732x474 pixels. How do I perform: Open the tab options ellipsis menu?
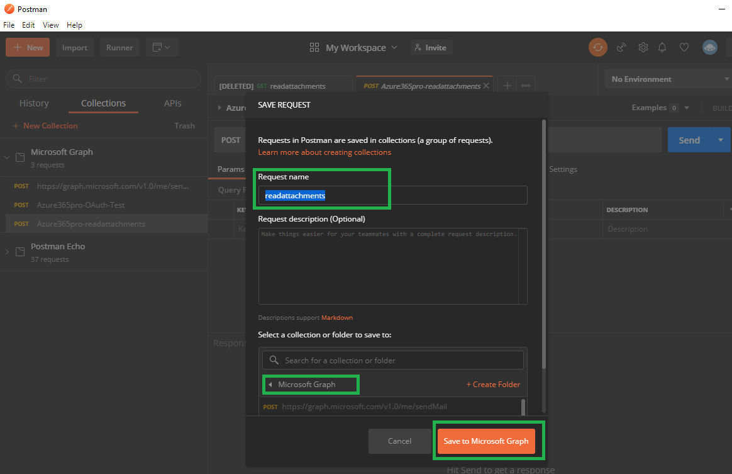pos(526,86)
